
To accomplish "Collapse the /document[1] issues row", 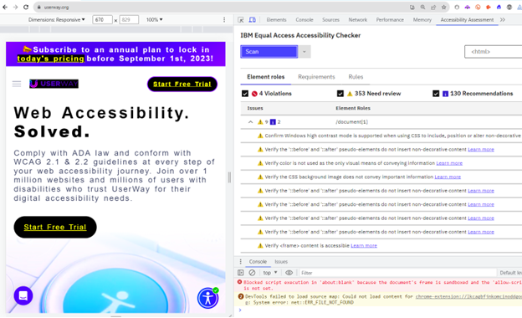I will click(250, 122).
